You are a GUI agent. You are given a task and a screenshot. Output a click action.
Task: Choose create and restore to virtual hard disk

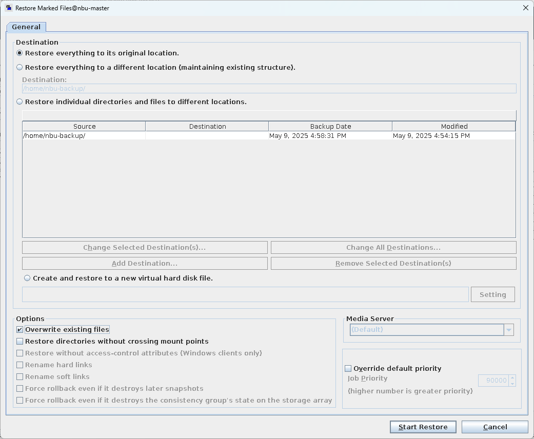tap(28, 278)
